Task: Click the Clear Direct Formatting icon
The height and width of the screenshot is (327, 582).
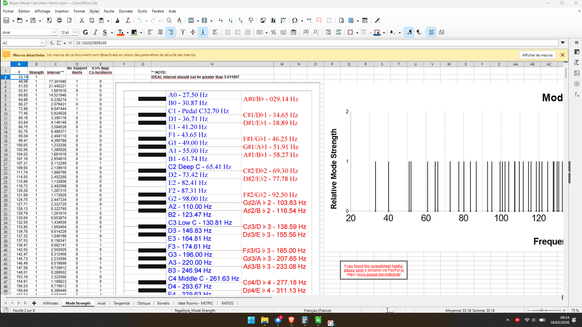Action: pos(128,20)
